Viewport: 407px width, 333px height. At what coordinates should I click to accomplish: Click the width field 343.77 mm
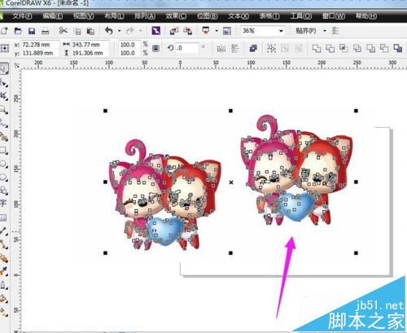click(x=90, y=45)
